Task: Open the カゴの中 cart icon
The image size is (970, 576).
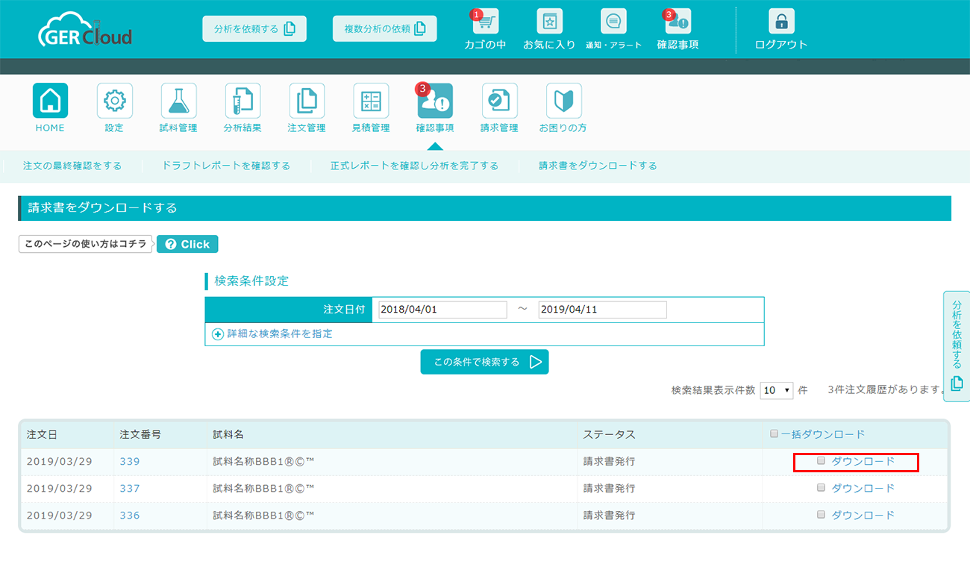Action: (x=485, y=22)
